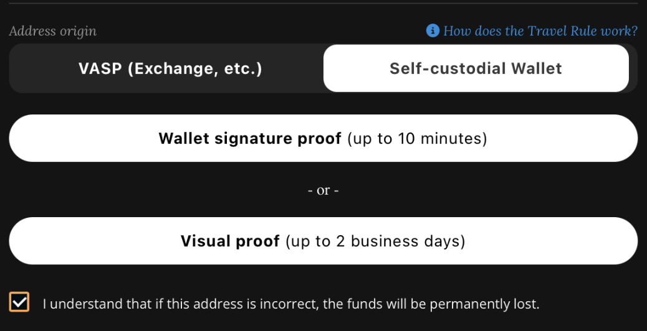The width and height of the screenshot is (647, 331).
Task: Toggle address origin to Self-custodial Wallet
Action: pos(476,68)
